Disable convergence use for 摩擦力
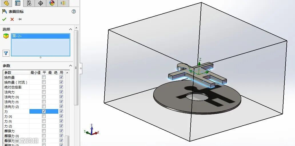Image resolution: width=295 pixels, height=146 pixels. point(61,131)
